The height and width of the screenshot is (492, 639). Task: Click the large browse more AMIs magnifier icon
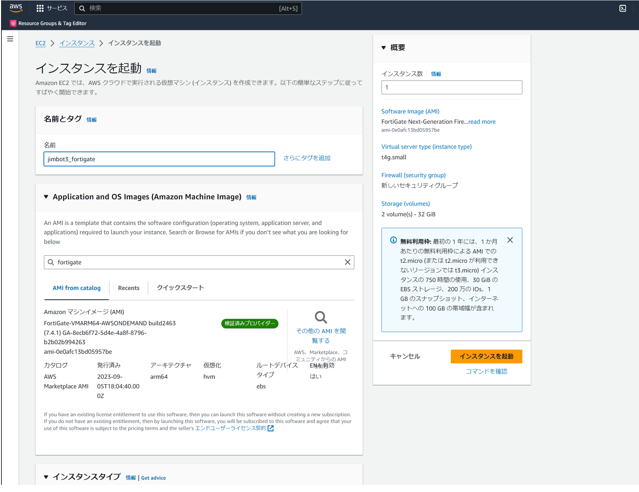[321, 317]
